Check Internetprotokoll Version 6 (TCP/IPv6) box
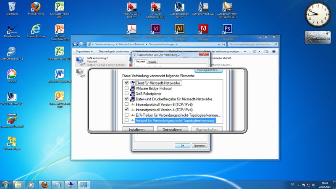Viewport: 336px width, 189px height. [126, 104]
